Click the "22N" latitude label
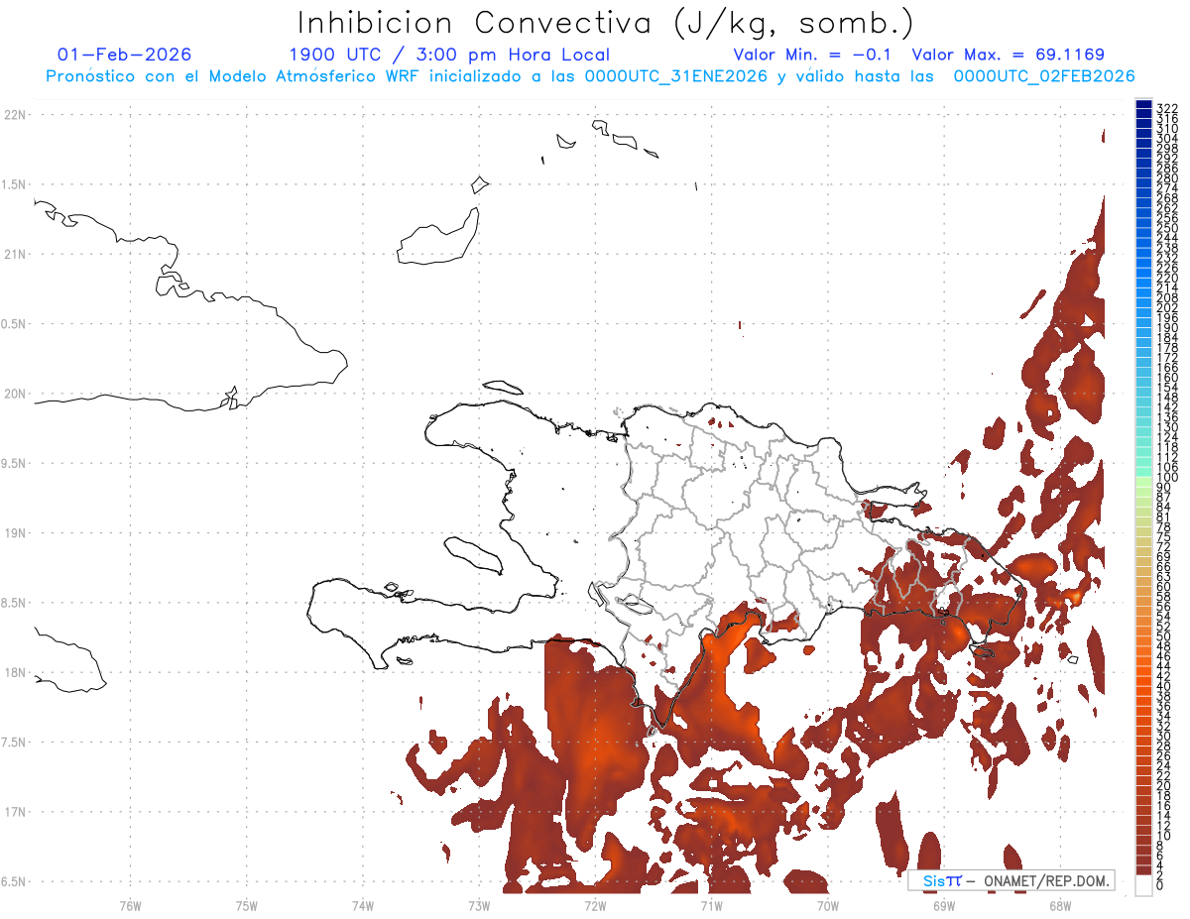This screenshot has width=1190, height=919. [14, 115]
